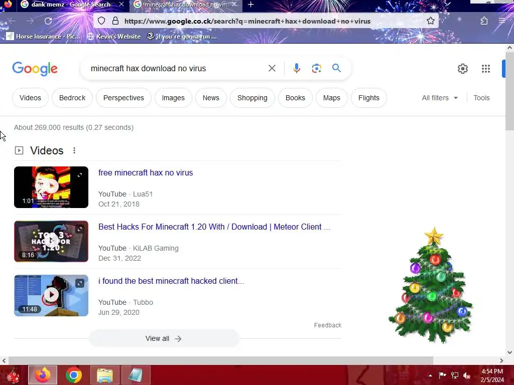Select the Bedrock filter chip
Viewport: 514px width, 385px height.
72,98
